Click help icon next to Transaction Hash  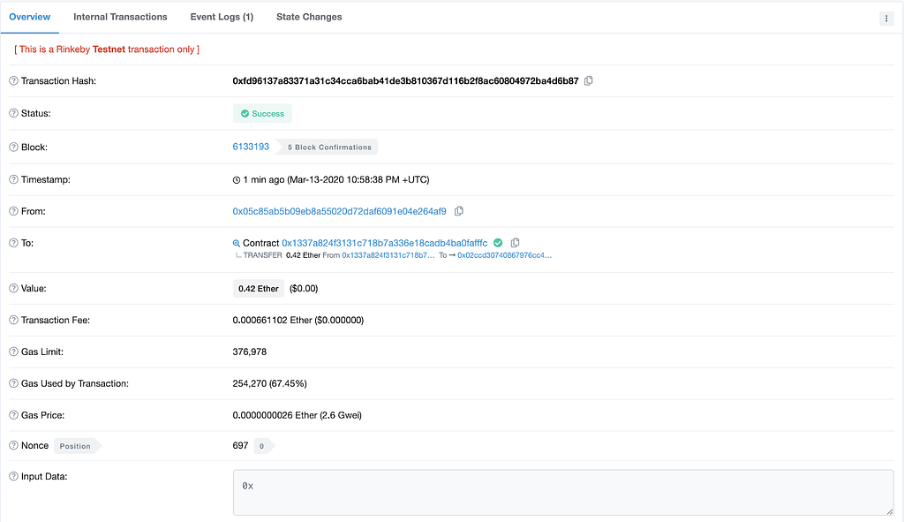(14, 80)
